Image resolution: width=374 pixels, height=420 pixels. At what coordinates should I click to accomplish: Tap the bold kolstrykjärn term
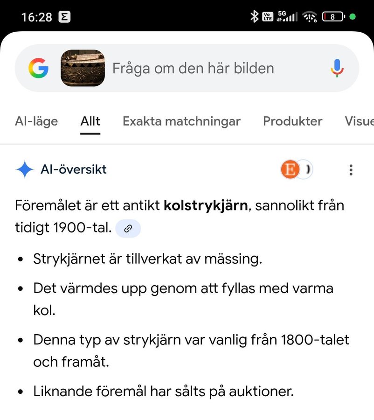[x=206, y=205]
